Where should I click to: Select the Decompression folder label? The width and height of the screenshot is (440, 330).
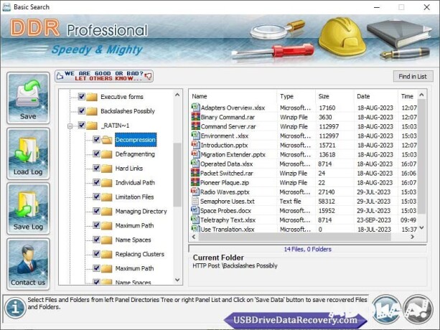136,140
